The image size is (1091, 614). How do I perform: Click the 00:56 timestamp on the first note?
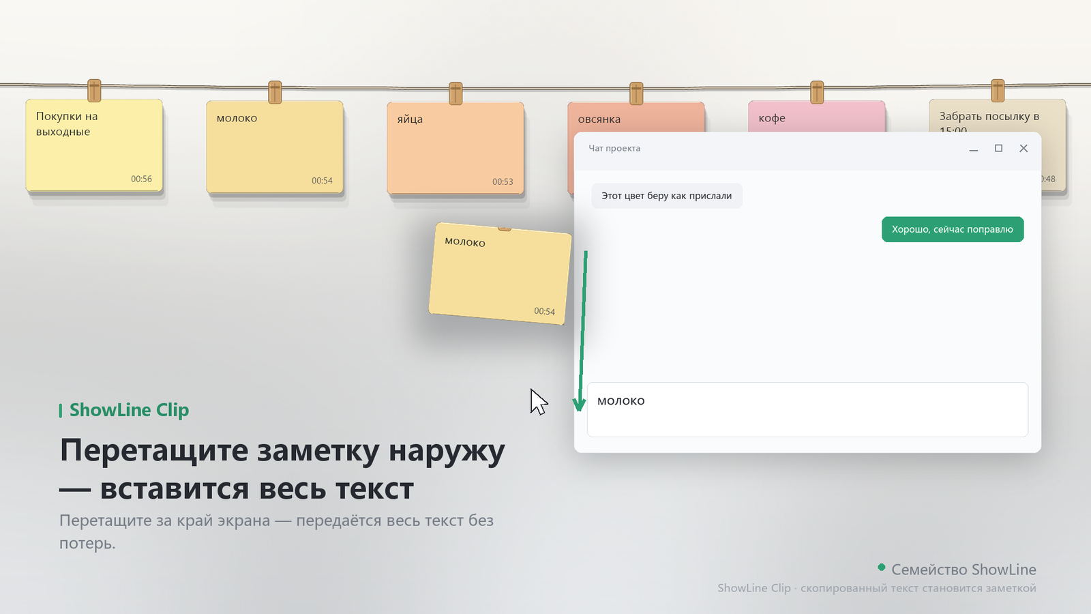pos(141,179)
